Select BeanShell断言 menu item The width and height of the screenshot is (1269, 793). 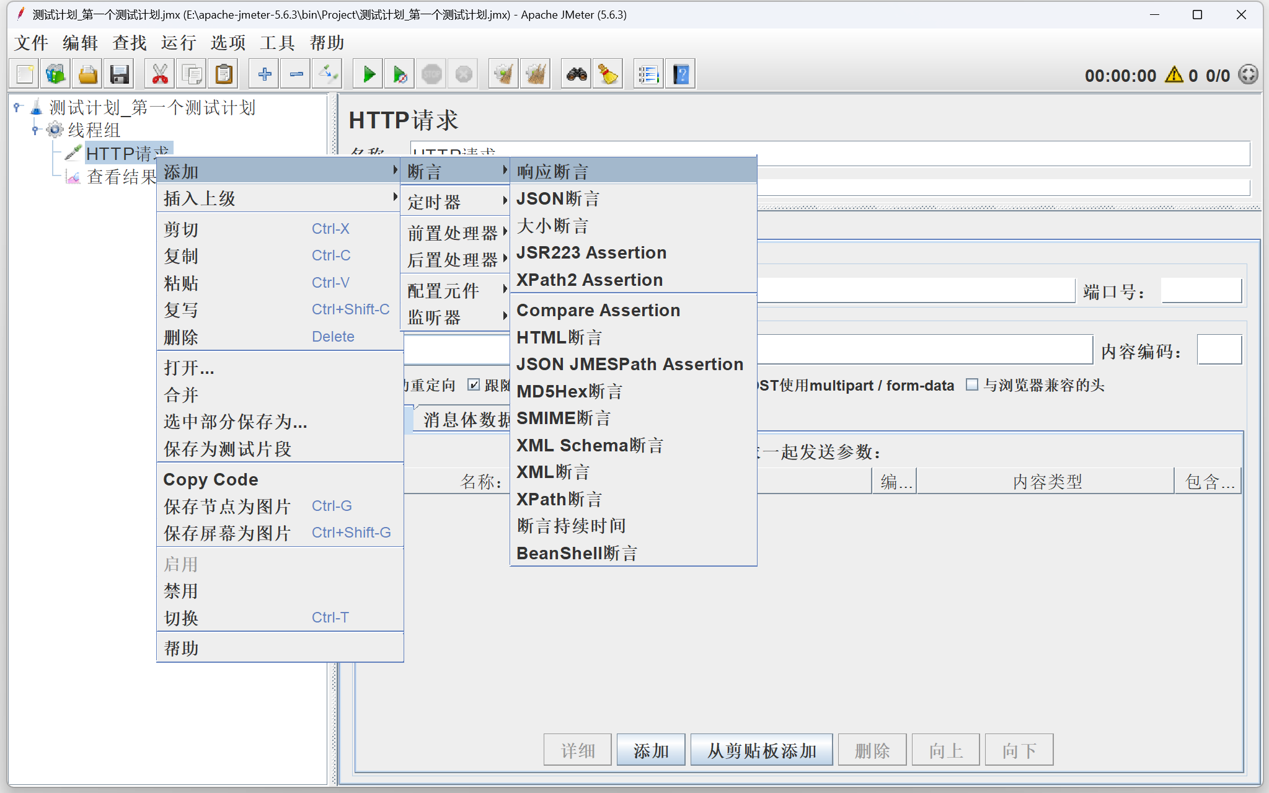[634, 553]
